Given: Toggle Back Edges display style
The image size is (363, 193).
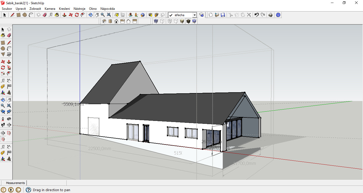Looking at the screenshot, I should (x=162, y=21).
